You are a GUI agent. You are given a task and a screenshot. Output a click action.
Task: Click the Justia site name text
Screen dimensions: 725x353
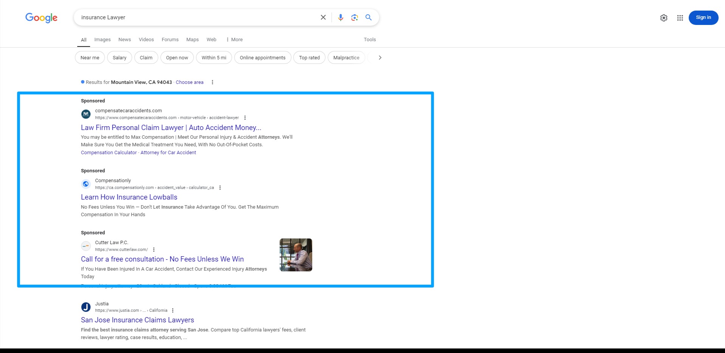(x=102, y=304)
